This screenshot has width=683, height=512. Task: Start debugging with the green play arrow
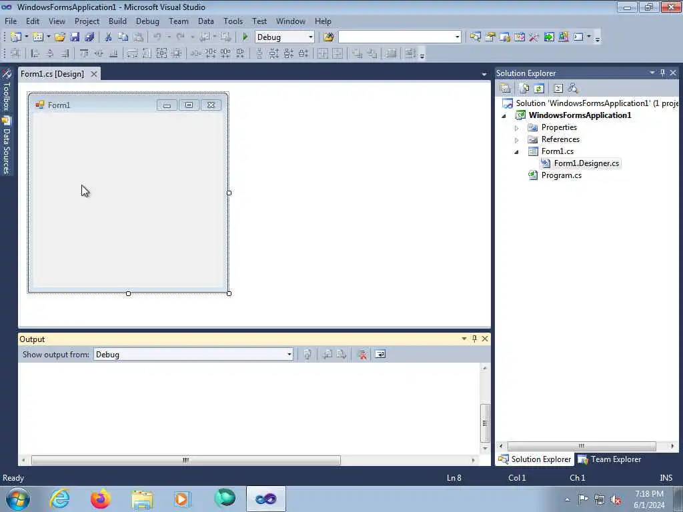pyautogui.click(x=245, y=37)
